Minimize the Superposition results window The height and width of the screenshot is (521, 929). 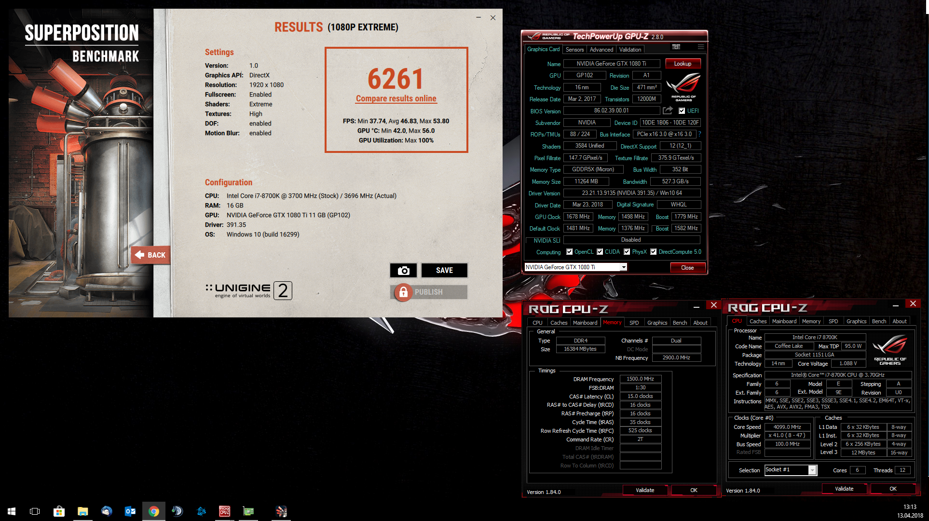point(478,17)
